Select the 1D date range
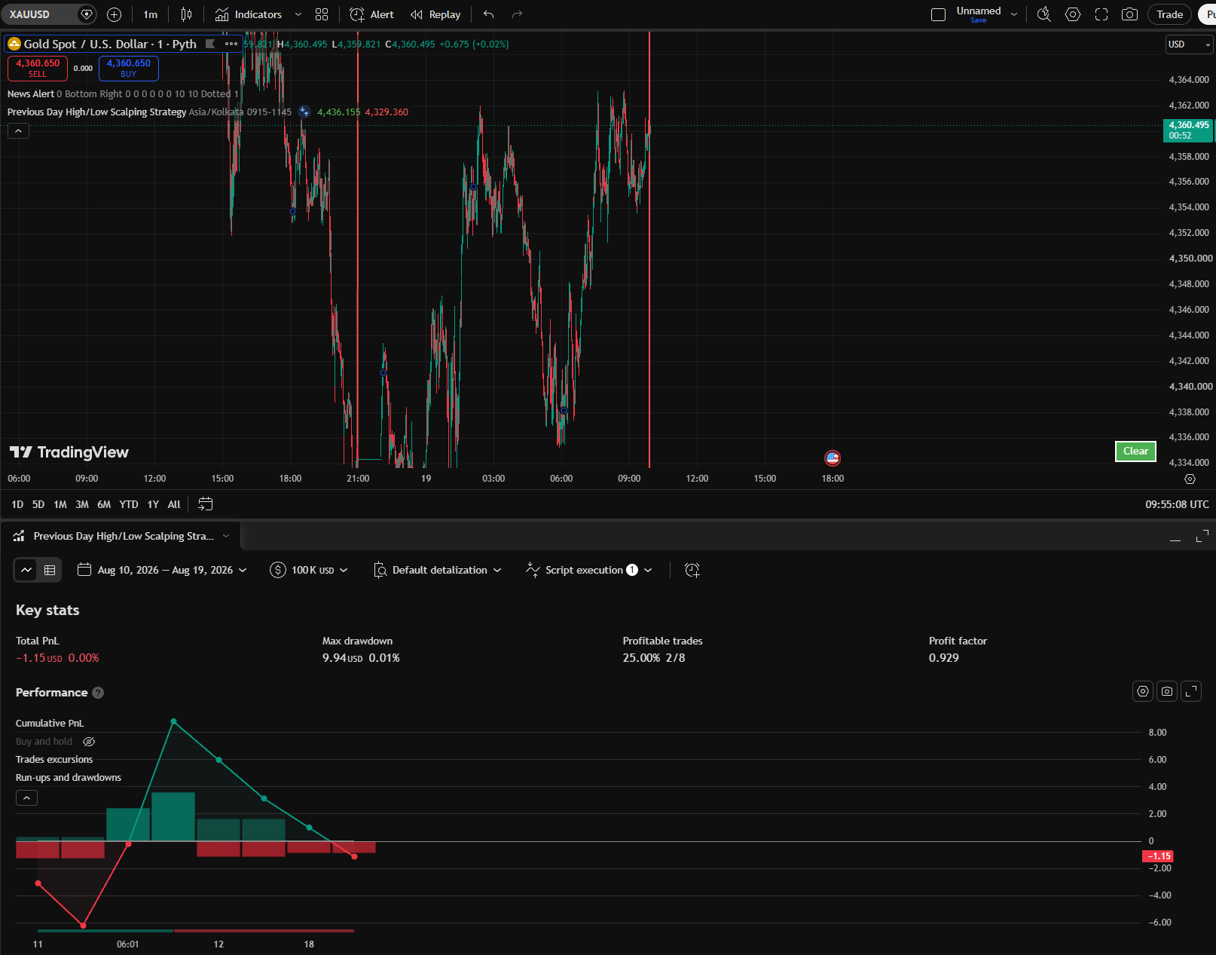The height and width of the screenshot is (955, 1216). point(17,504)
